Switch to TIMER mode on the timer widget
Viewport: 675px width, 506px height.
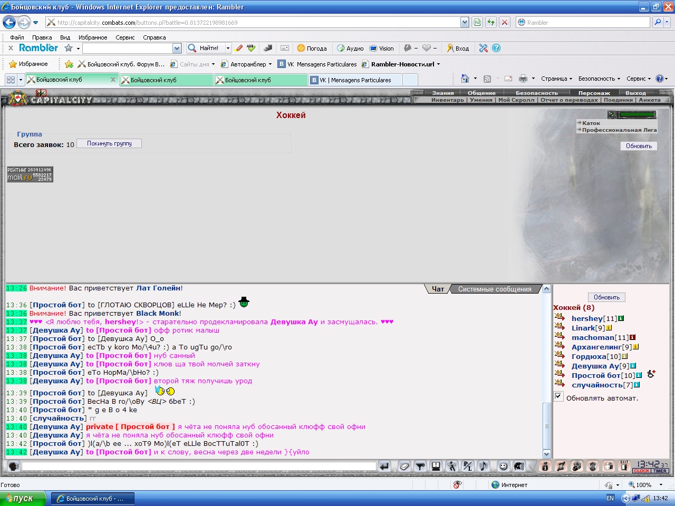point(660,471)
